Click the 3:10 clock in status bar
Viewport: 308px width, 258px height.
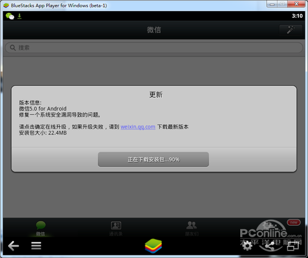(297, 16)
